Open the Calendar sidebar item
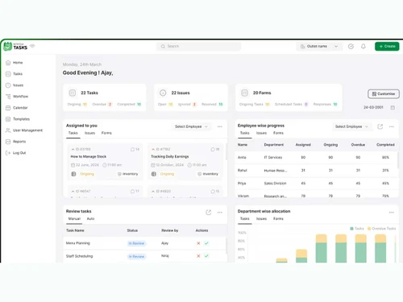The width and height of the screenshot is (403, 302). click(16, 108)
